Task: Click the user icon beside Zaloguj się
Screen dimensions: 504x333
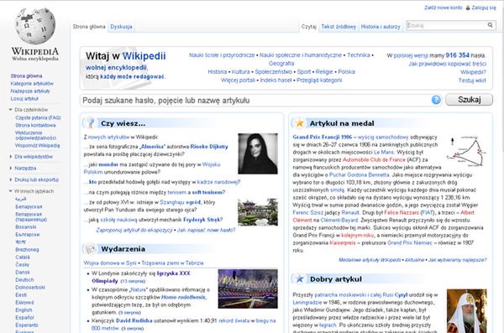Action: 468,8
